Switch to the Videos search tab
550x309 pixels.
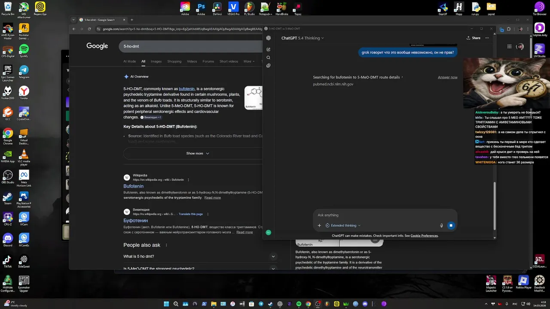click(x=192, y=61)
